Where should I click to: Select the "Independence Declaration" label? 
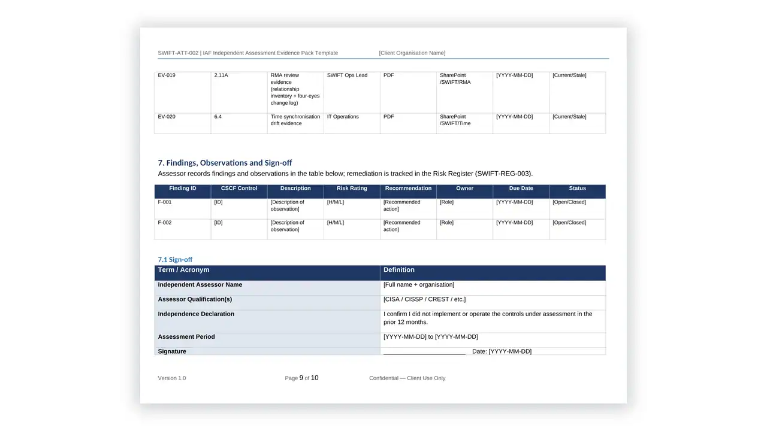(196, 314)
